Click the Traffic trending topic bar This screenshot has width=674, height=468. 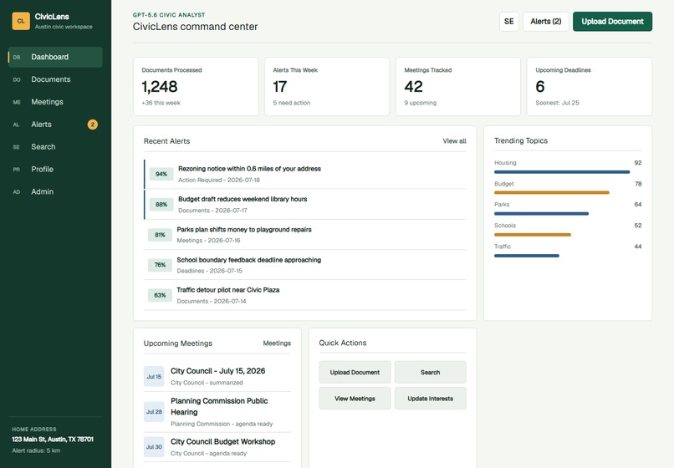pyautogui.click(x=527, y=256)
